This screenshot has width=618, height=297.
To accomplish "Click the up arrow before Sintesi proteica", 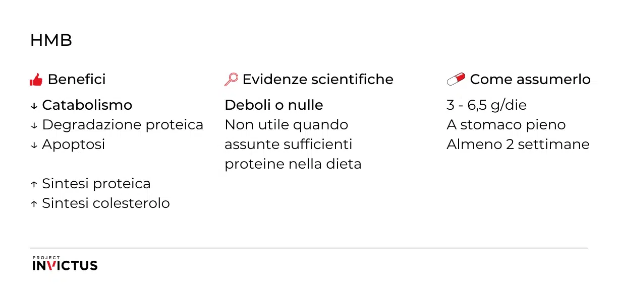I will [34, 184].
